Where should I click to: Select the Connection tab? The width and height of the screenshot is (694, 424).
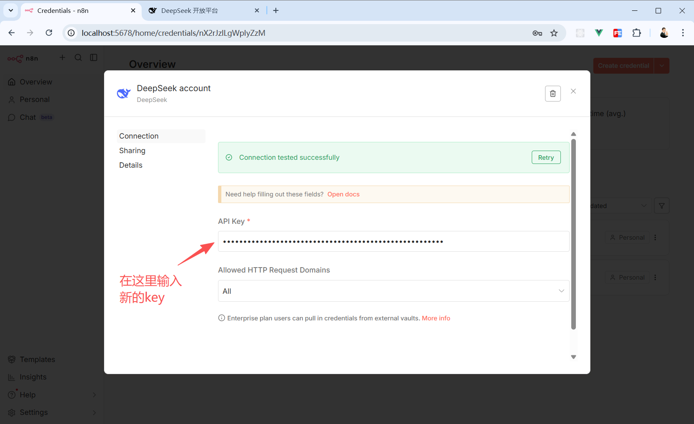pyautogui.click(x=139, y=136)
